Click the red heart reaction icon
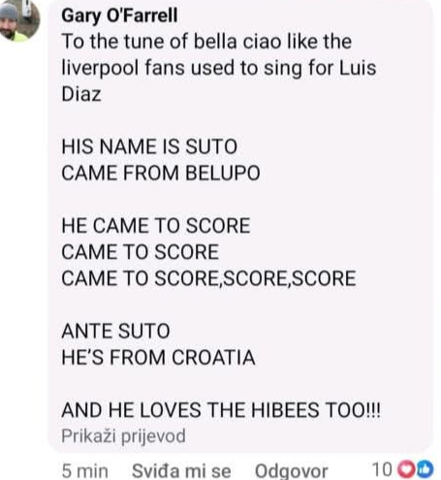 [x=406, y=469]
